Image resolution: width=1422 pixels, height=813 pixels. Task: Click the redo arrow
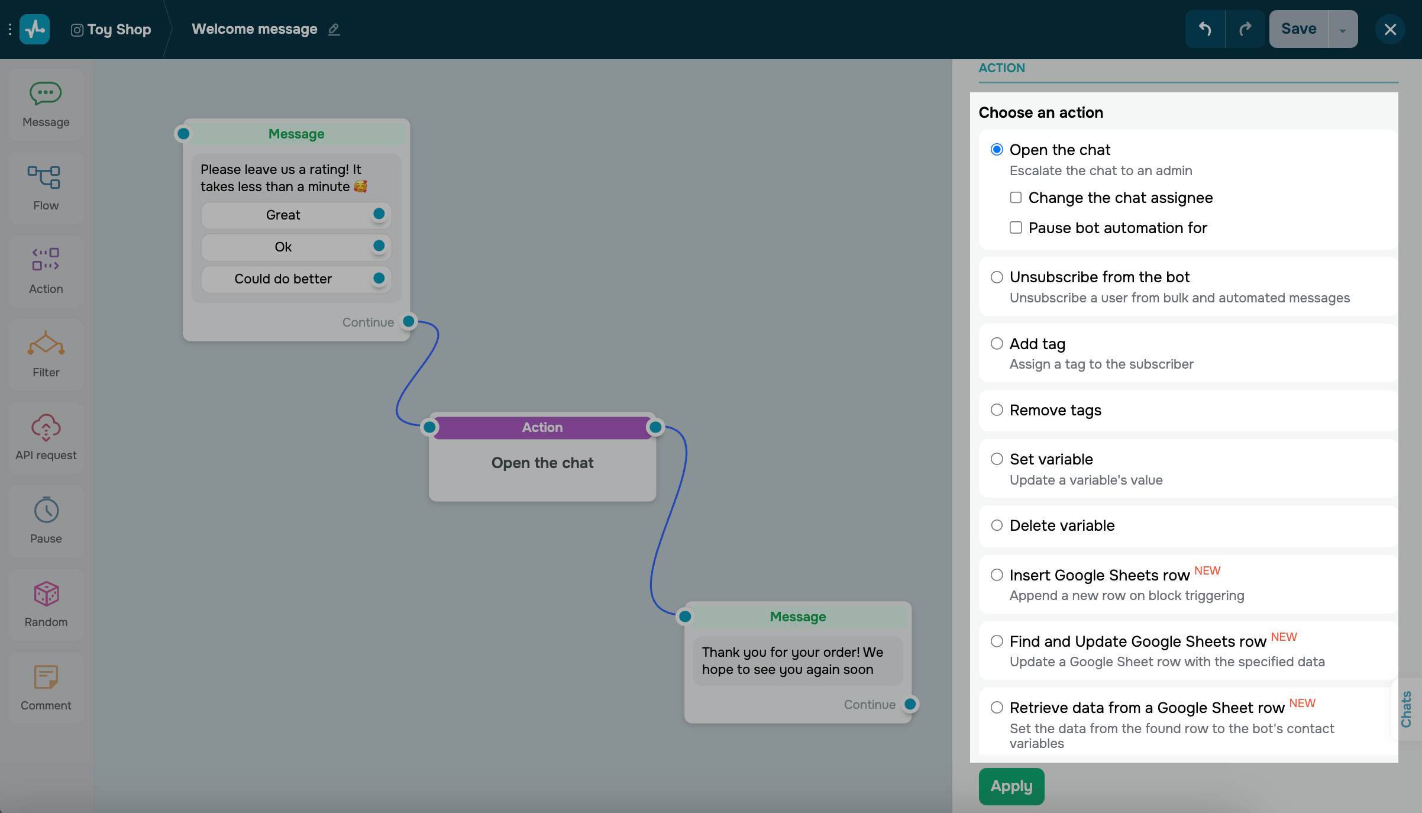[1245, 29]
